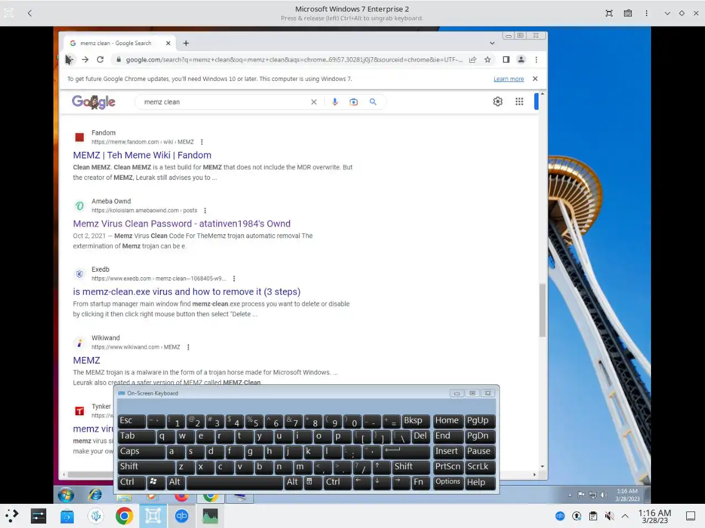Open virtual machine fullscreen view icon
Image resolution: width=705 pixels, height=528 pixels.
coord(609,13)
